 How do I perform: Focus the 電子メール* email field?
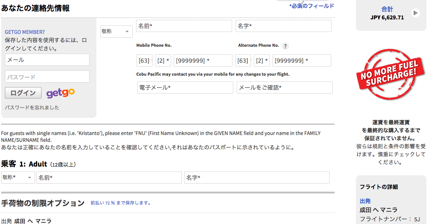(x=185, y=87)
